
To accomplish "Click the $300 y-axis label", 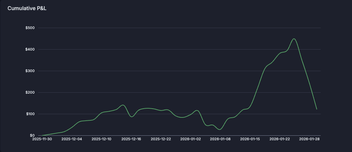I will (30, 71).
